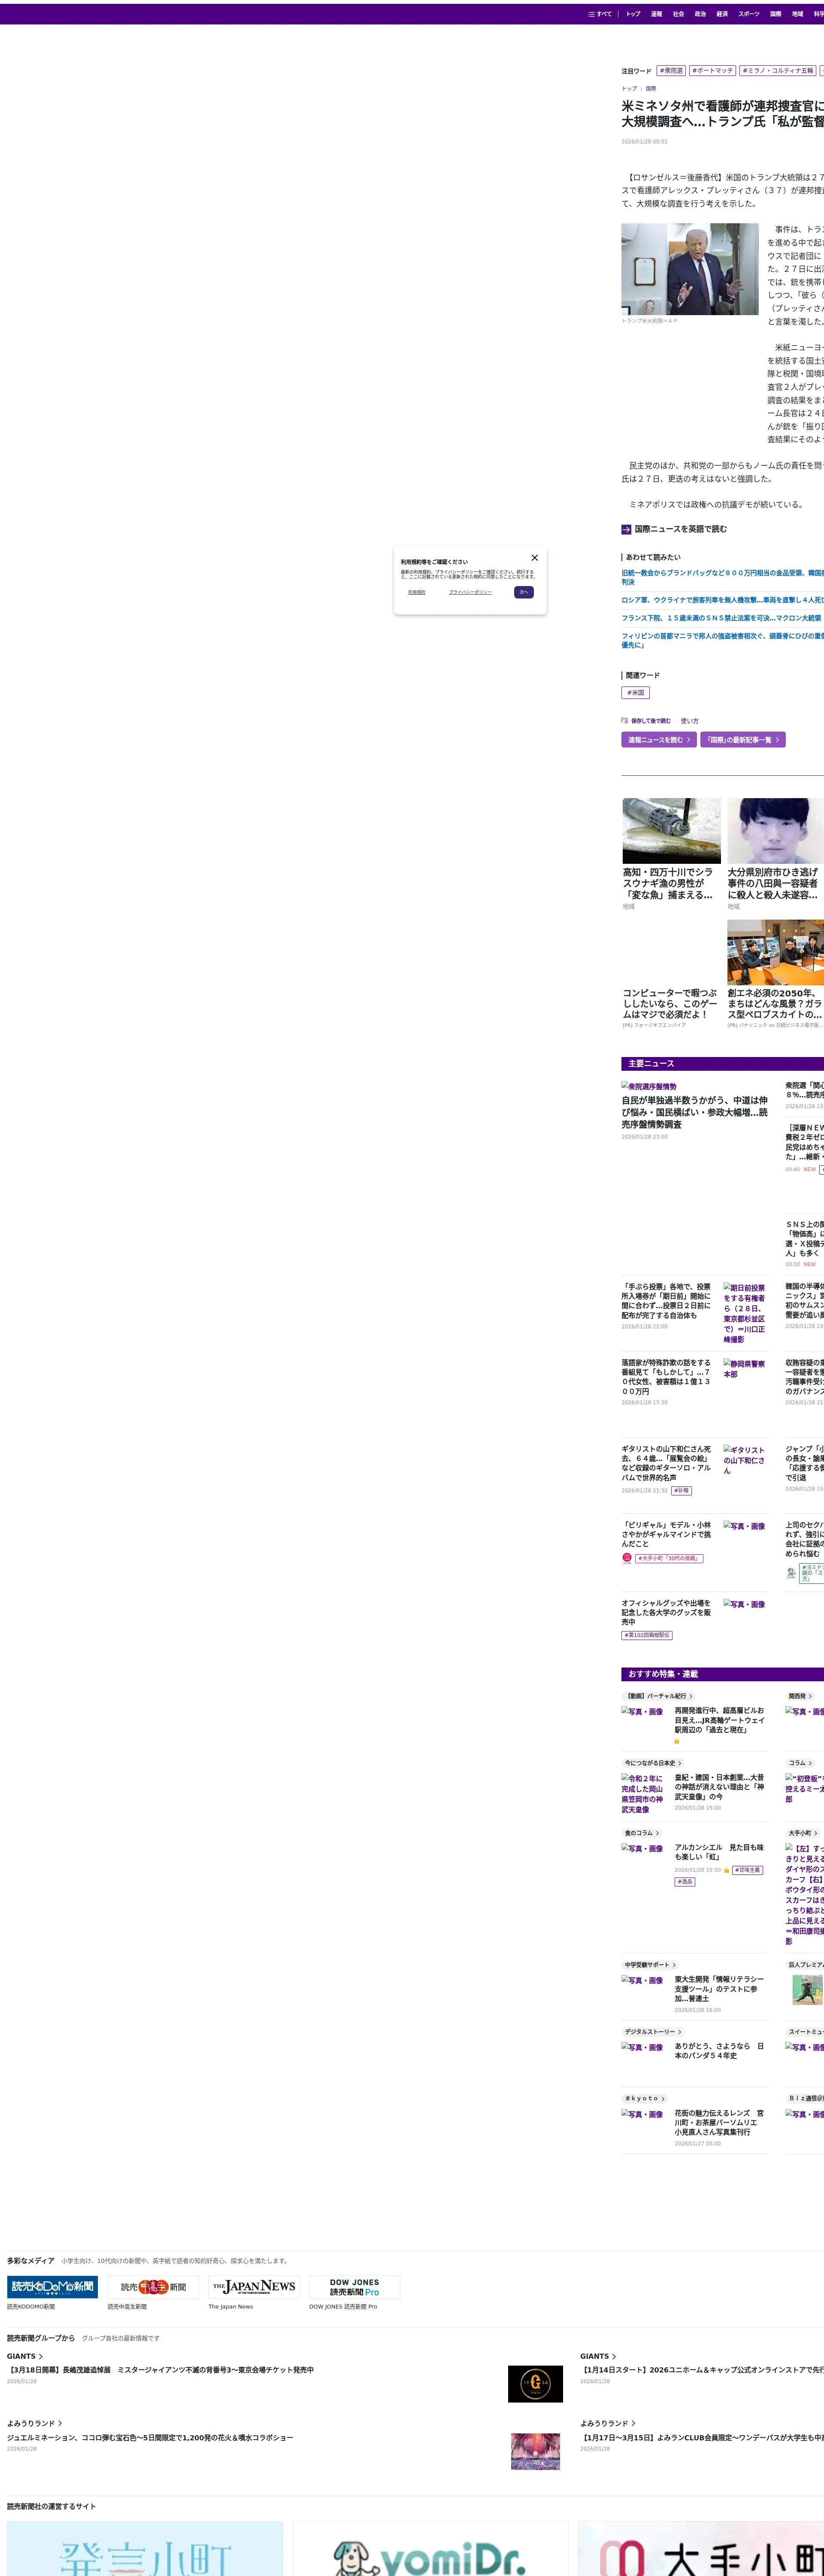The height and width of the screenshot is (2576, 824).
Task: Click the arrow icon beside 国際ニュースを英語で読む
Action: [626, 529]
